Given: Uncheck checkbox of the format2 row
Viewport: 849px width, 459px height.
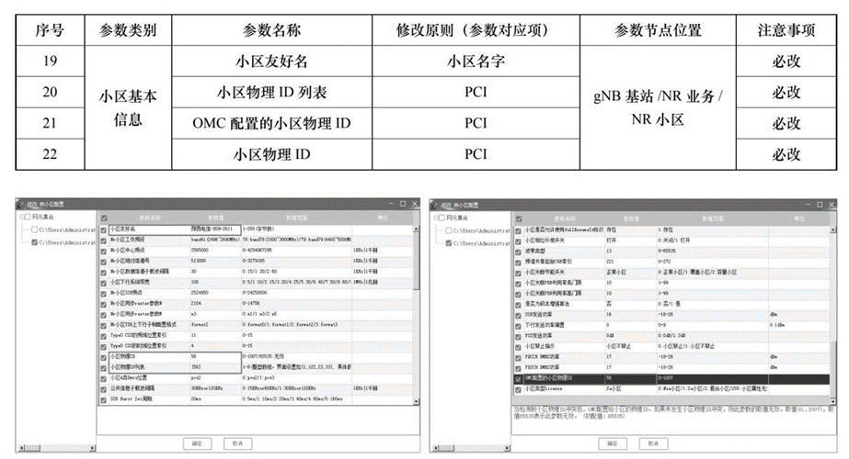Looking at the screenshot, I should coord(103,326).
